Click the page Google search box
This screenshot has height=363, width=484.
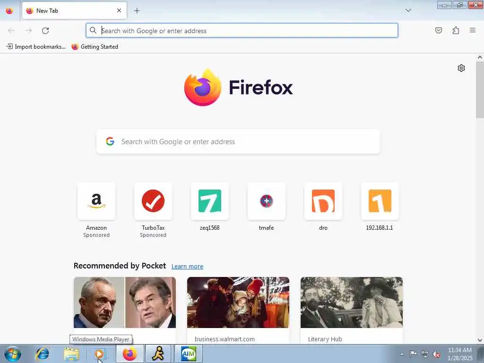point(238,142)
